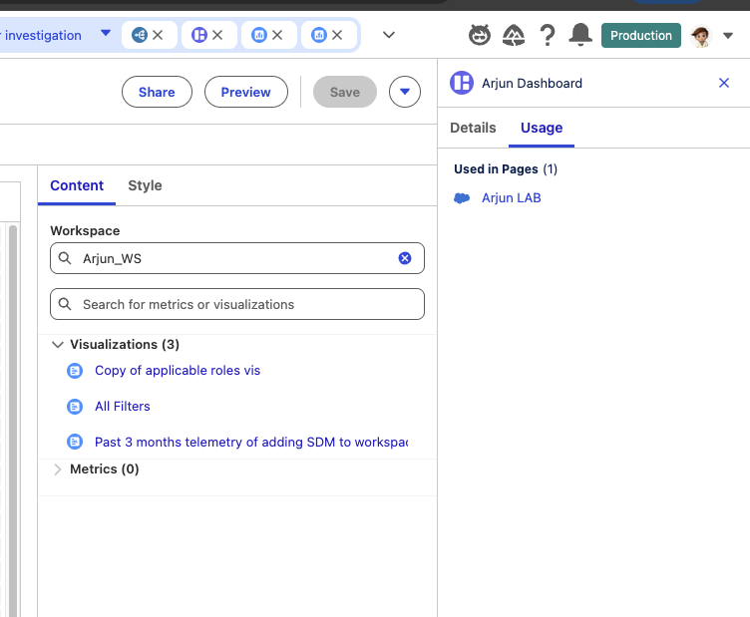The width and height of the screenshot is (750, 617).
Task: Open the third tab with the chart icon
Action: click(258, 35)
